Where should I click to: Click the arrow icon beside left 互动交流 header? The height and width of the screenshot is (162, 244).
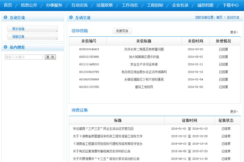5,18
